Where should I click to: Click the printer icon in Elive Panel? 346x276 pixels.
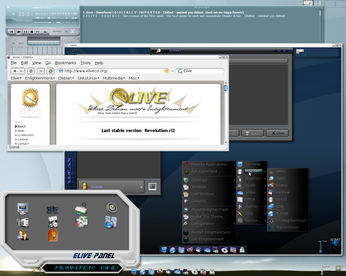tap(81, 208)
